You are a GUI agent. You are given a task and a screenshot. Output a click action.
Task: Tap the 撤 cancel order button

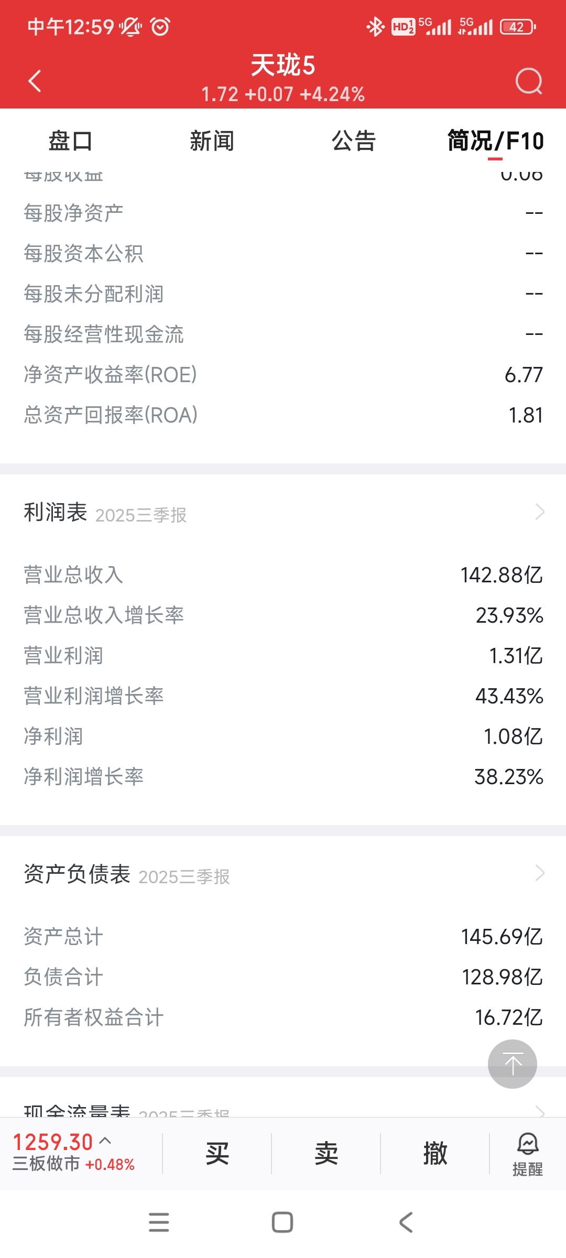coord(435,1154)
